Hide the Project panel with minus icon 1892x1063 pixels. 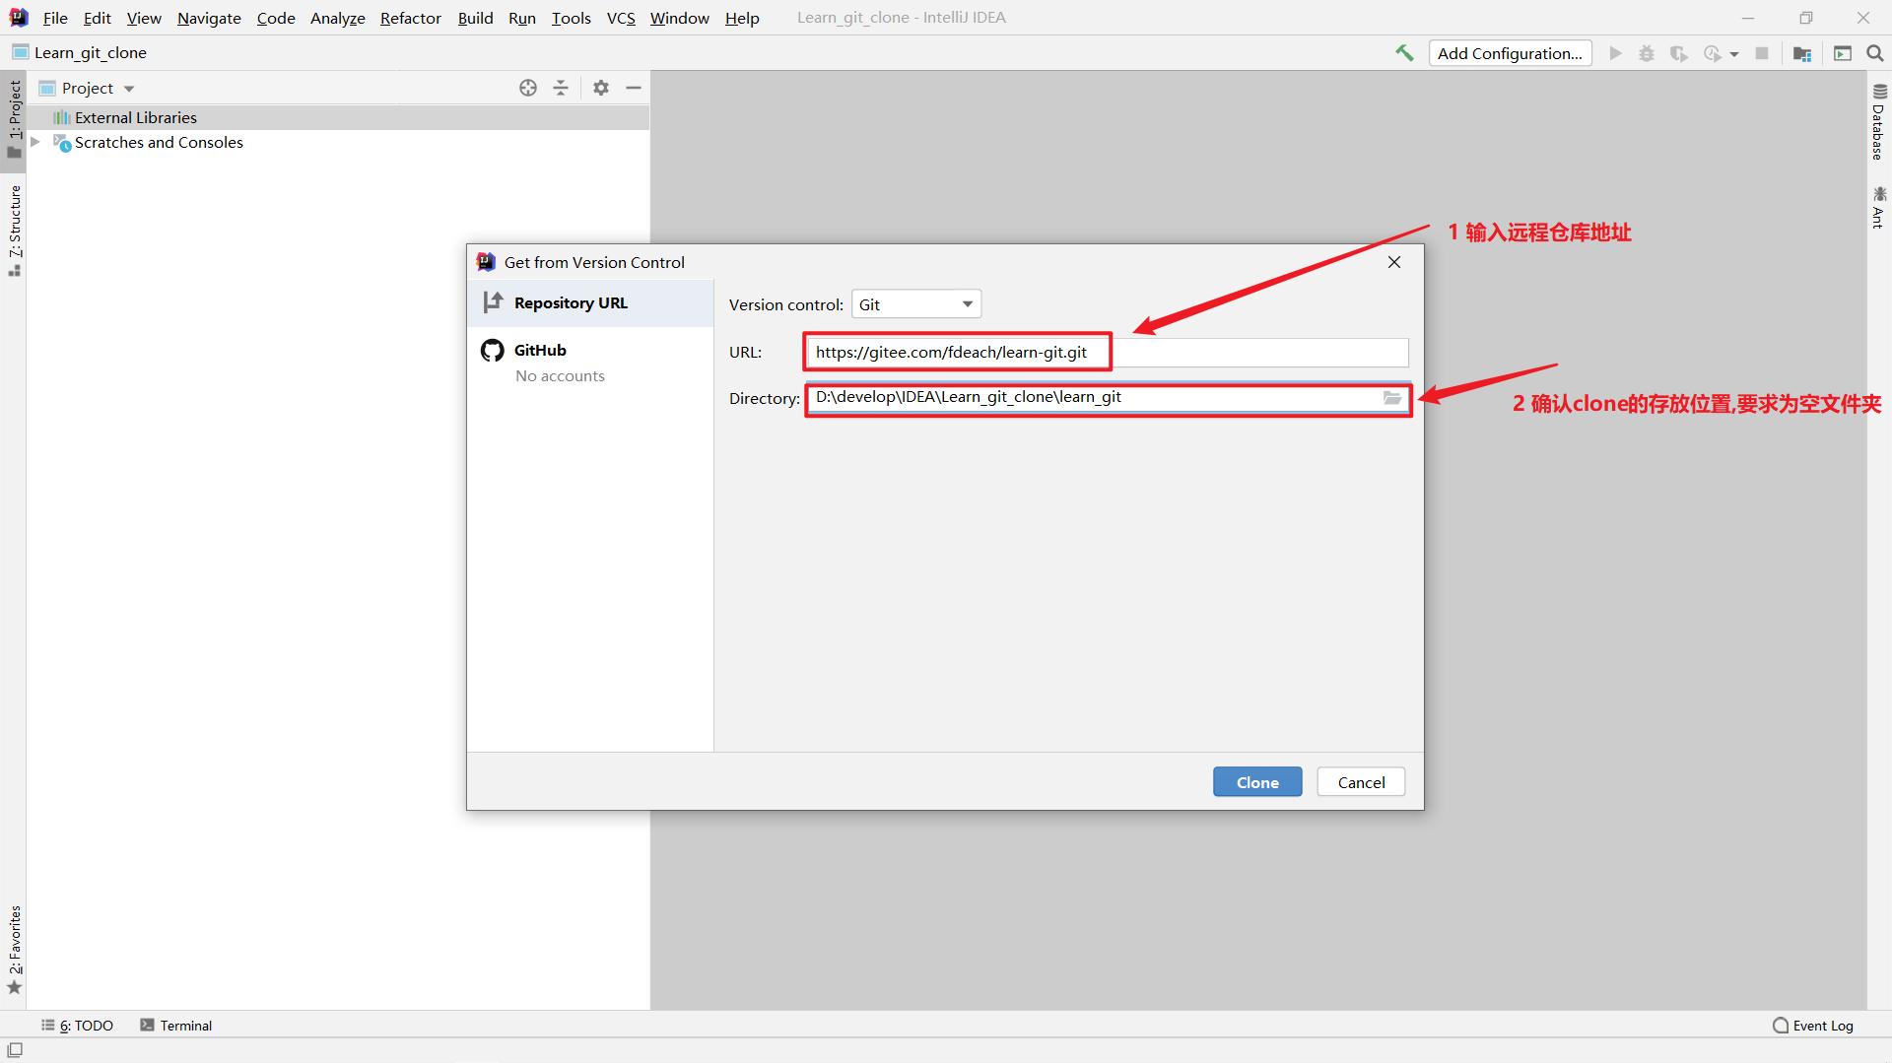pyautogui.click(x=634, y=88)
